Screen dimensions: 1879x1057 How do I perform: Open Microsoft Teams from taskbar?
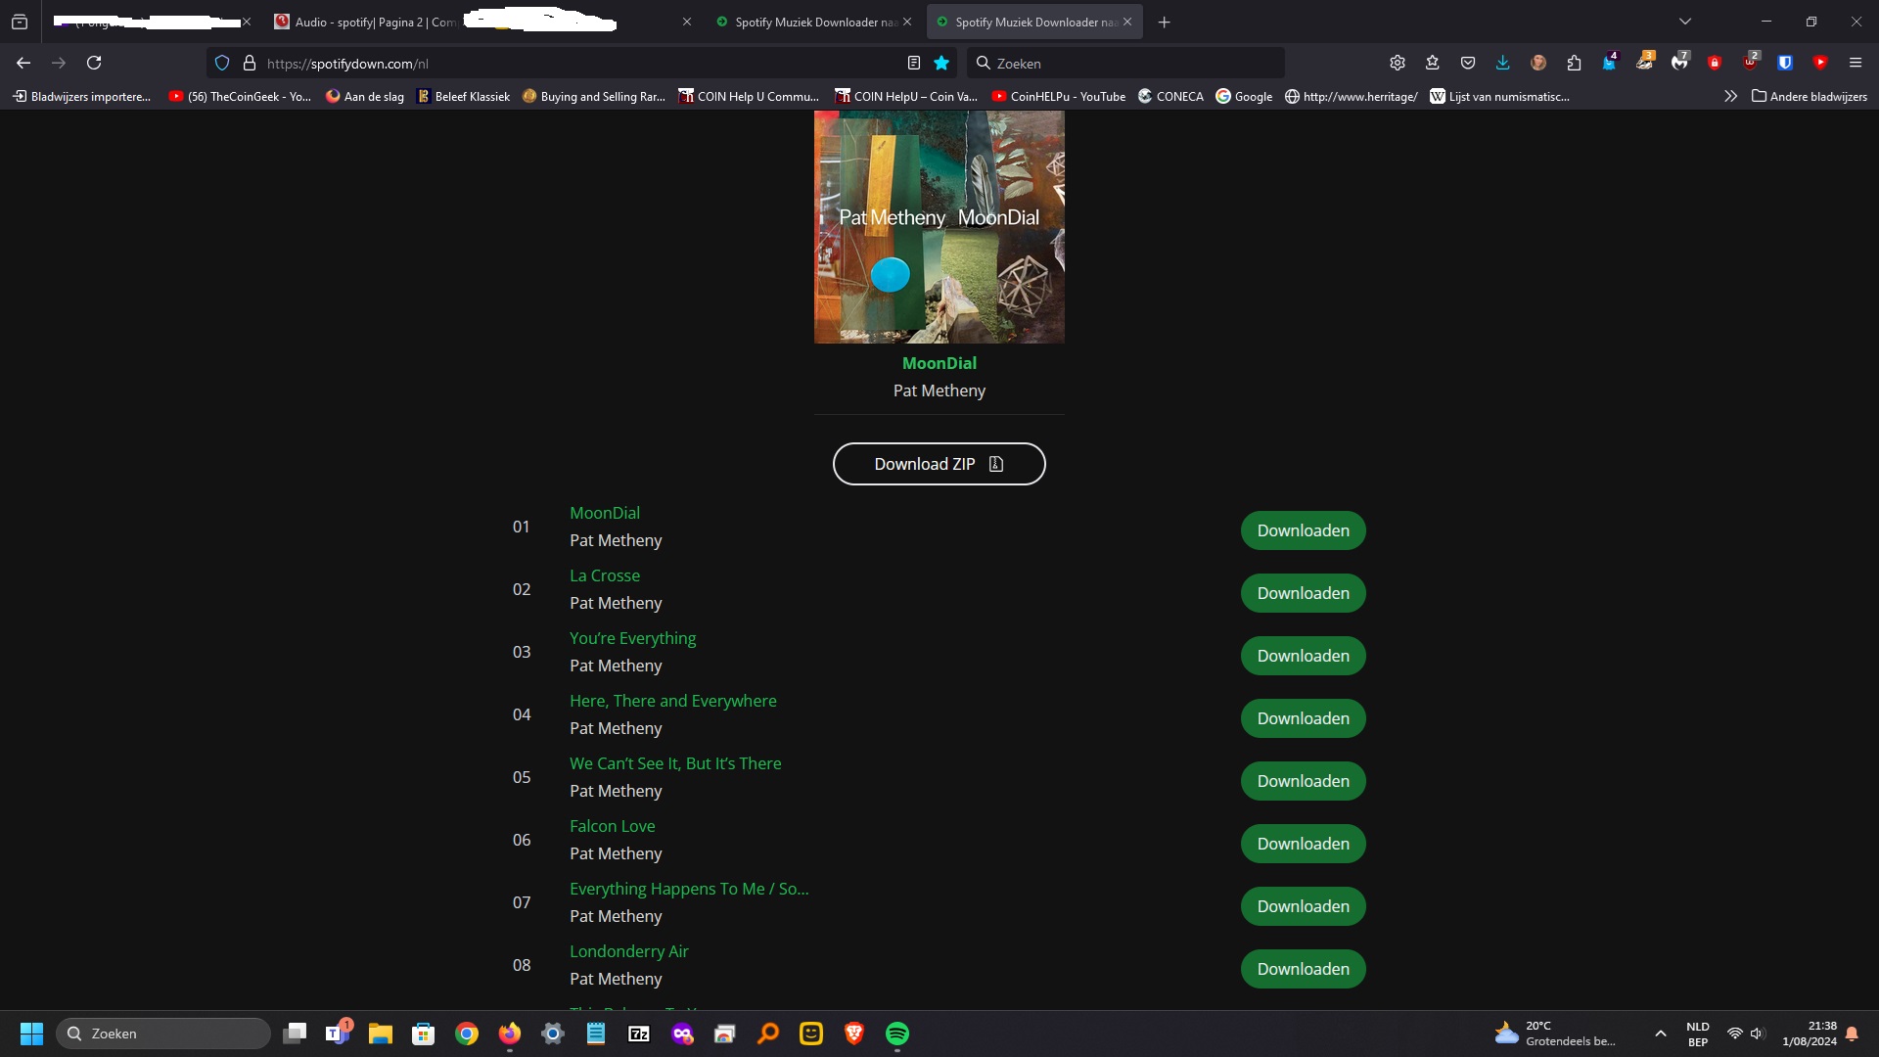pos(338,1034)
